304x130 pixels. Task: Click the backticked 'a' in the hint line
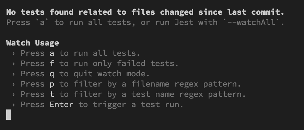(42, 22)
